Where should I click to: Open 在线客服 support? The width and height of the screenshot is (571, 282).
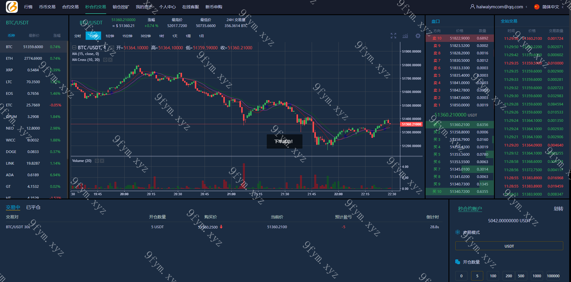(191, 7)
